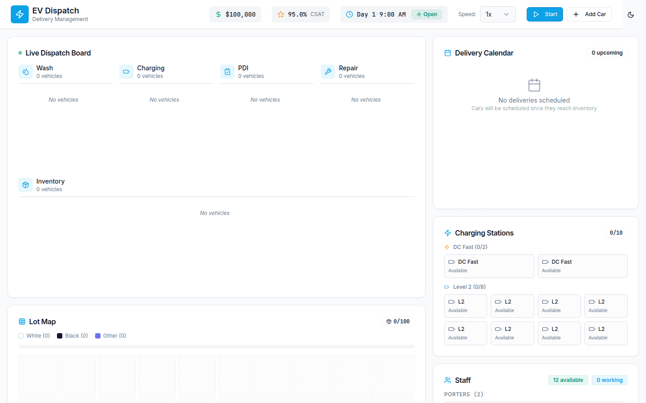Click the DC Fast section bolt icon
This screenshot has height=403, width=646.
[x=447, y=247]
